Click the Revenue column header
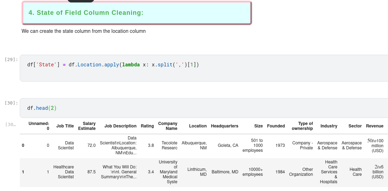This screenshot has height=191, width=388. coord(375,126)
